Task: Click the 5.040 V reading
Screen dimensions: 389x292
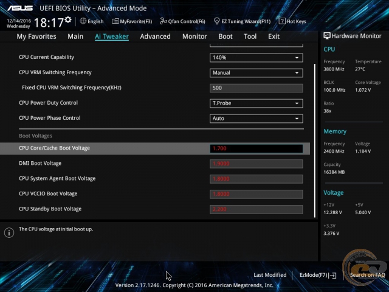Action: pyautogui.click(x=363, y=212)
